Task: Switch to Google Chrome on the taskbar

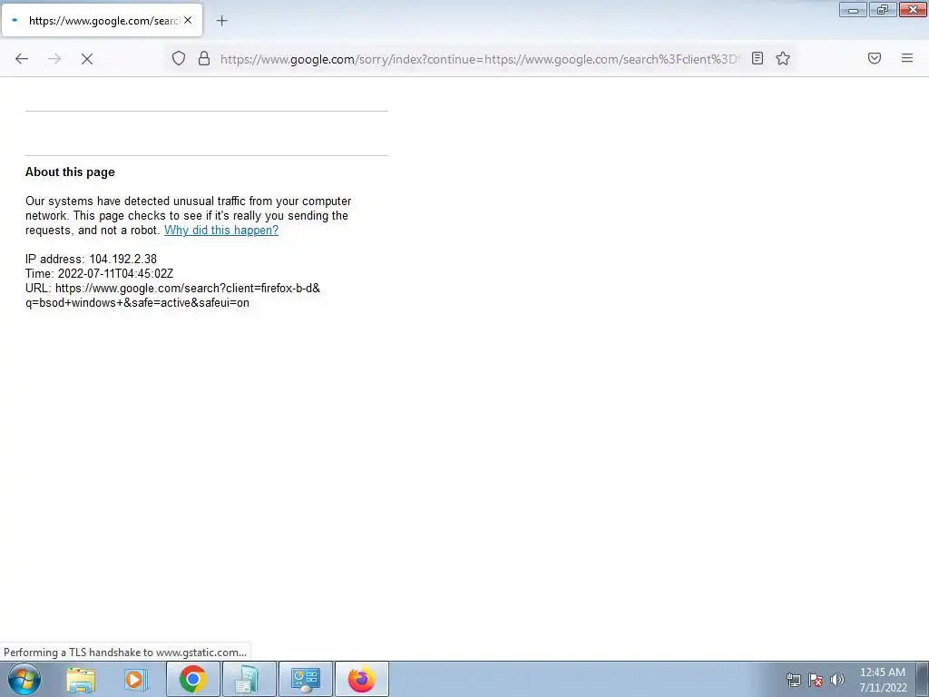Action: point(193,679)
